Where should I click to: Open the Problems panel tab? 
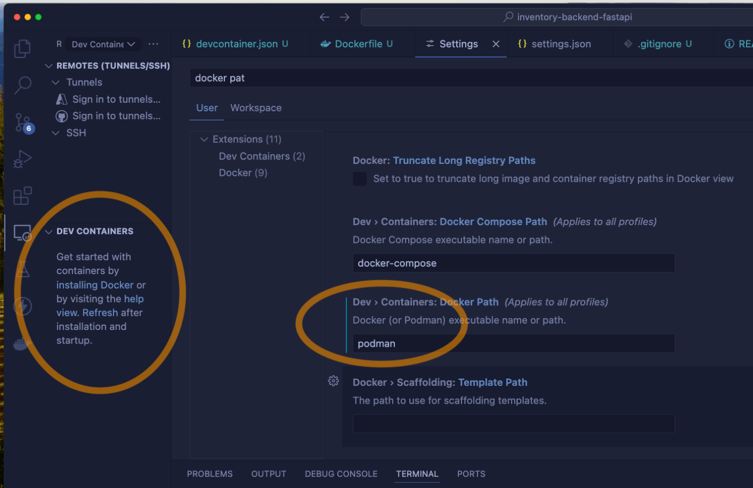(210, 474)
